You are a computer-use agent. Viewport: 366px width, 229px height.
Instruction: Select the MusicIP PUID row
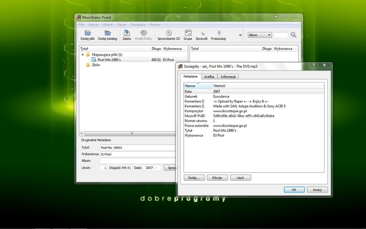click(x=254, y=116)
